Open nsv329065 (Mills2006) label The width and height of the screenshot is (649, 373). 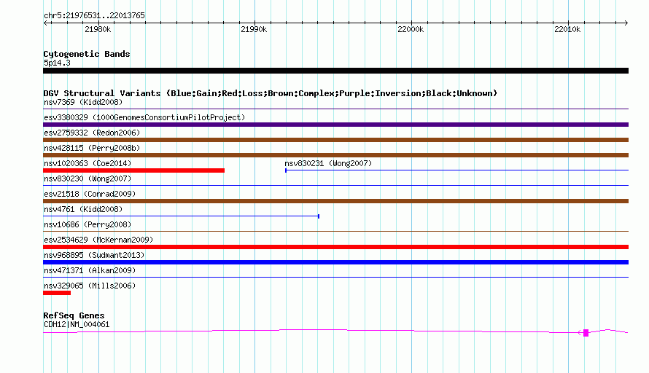point(90,286)
